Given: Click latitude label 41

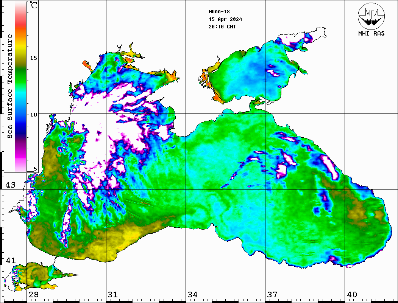Looking at the screenshot, I should 11,260.
